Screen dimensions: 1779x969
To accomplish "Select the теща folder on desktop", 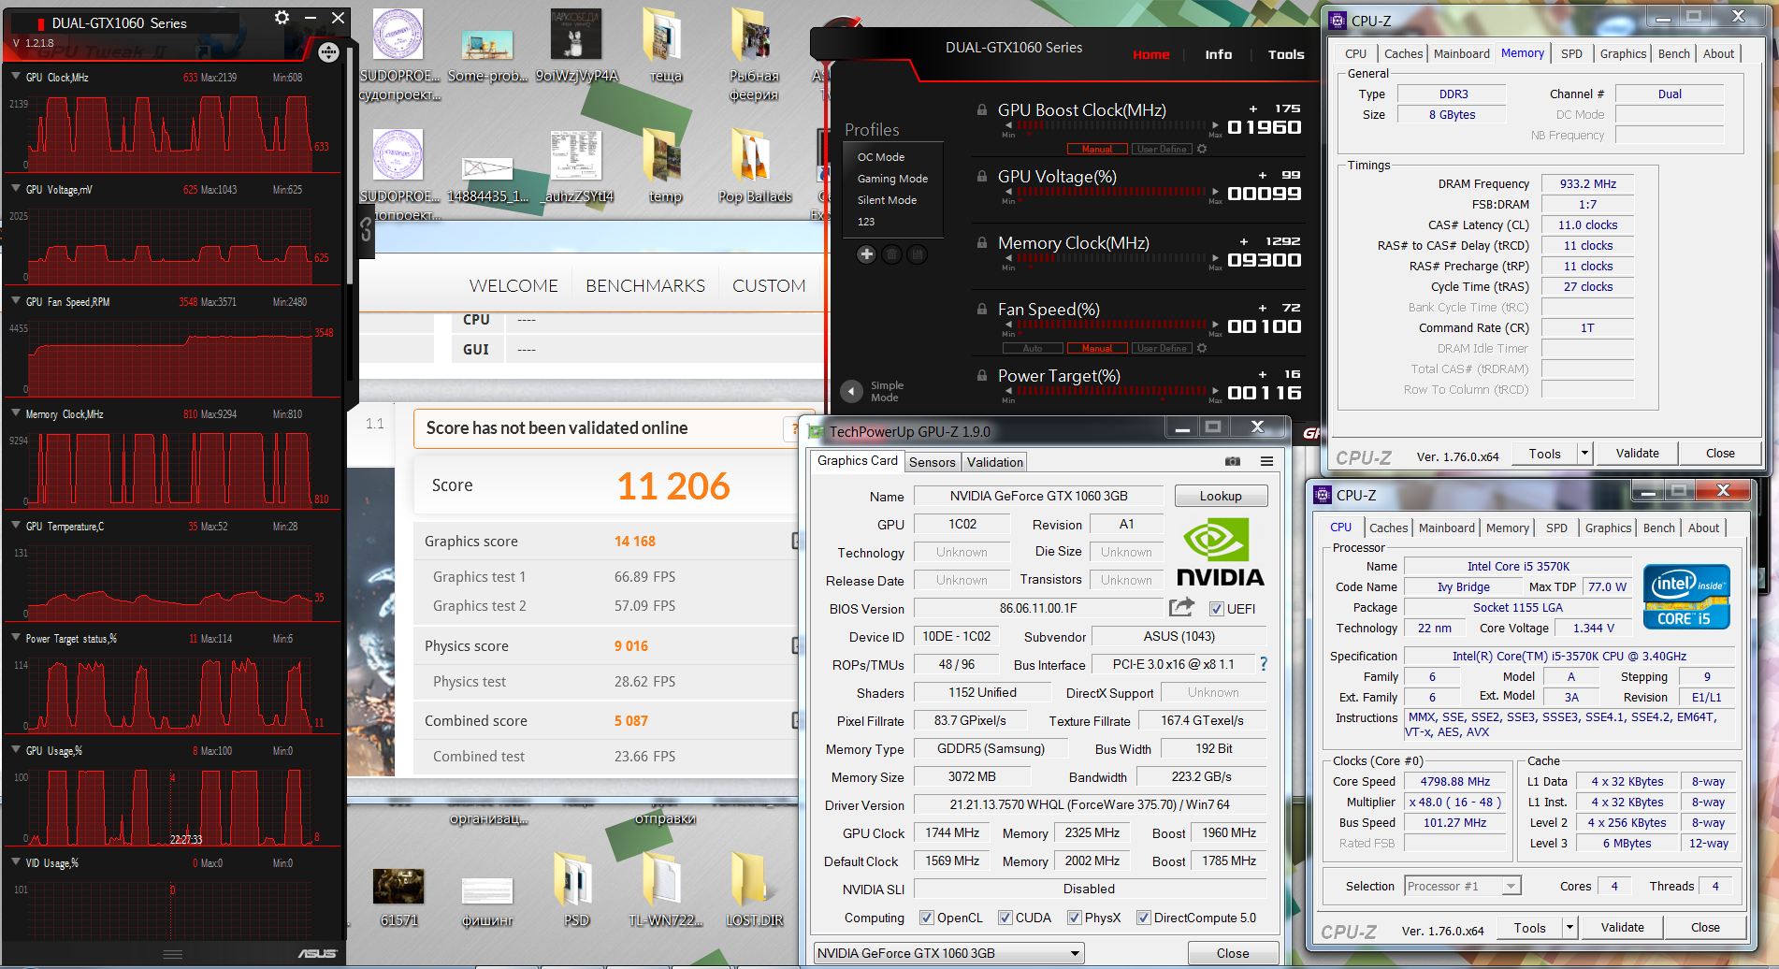I will tap(665, 46).
